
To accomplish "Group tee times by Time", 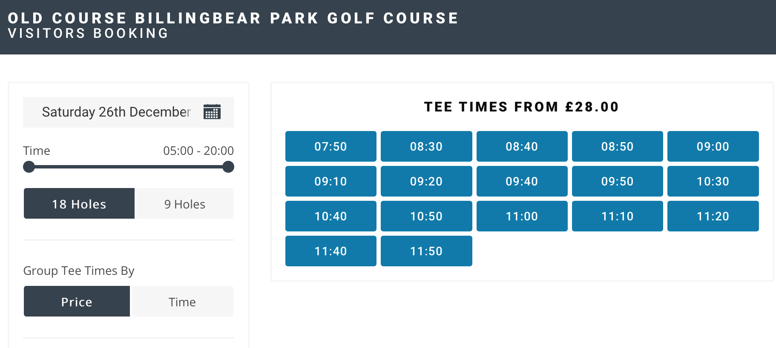I will point(182,302).
